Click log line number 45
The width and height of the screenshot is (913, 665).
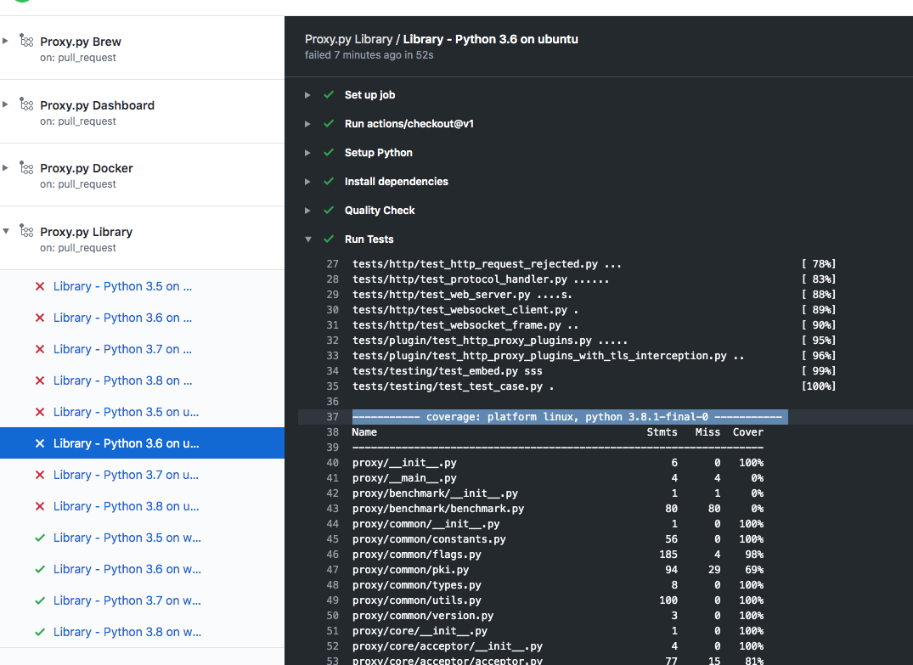332,539
